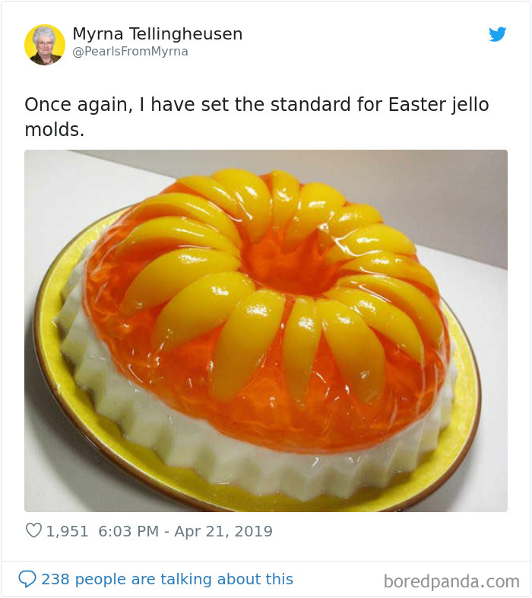Open "238 people are talking about this"

pos(167,579)
